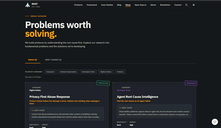Open the Privacy First Abuse Response idea

click(x=50, y=97)
